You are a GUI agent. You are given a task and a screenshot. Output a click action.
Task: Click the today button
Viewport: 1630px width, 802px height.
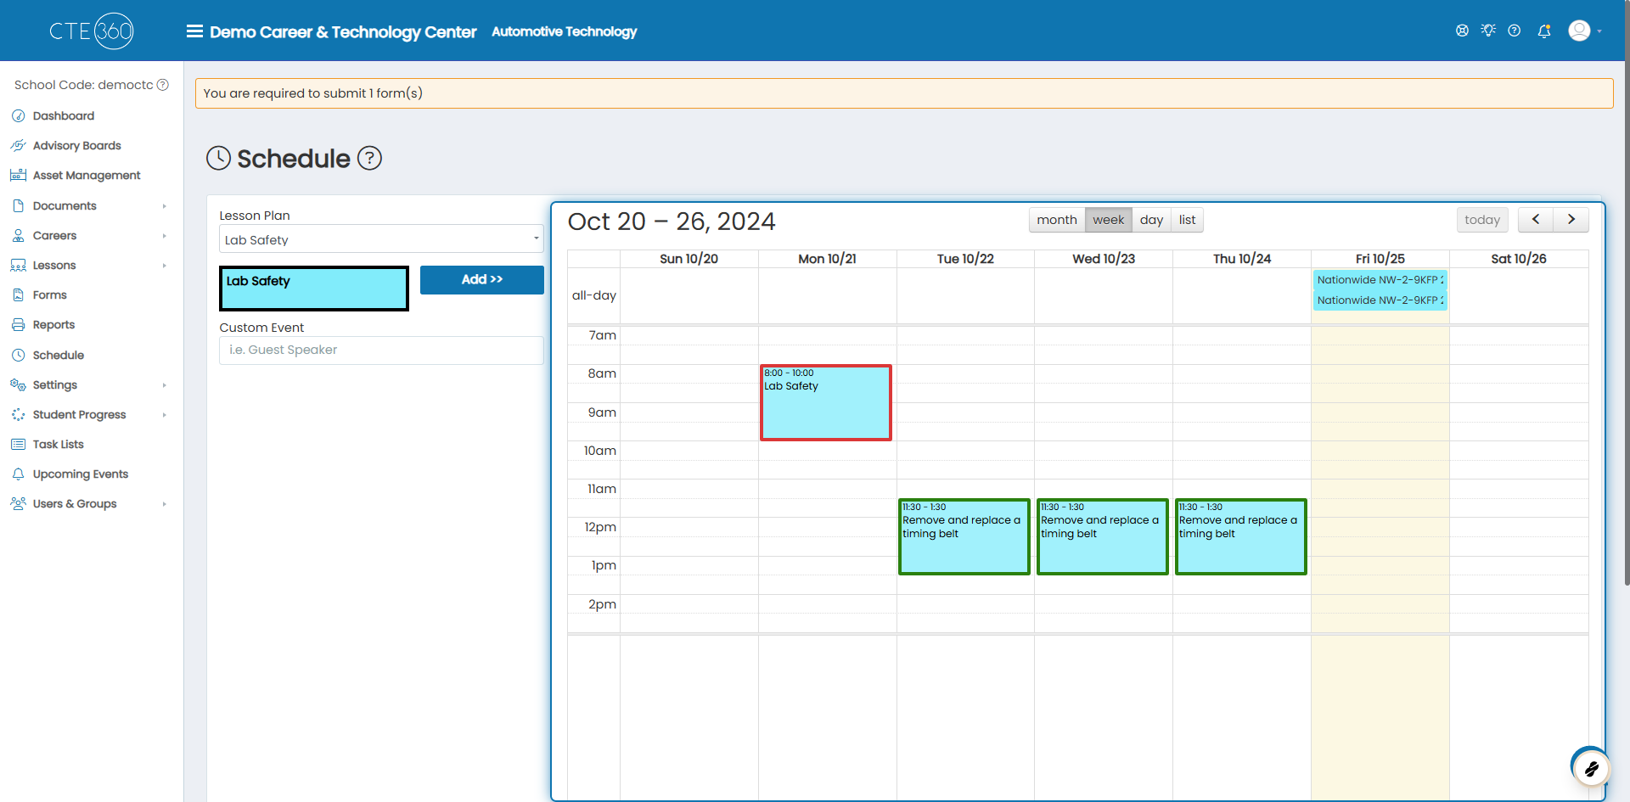pos(1482,220)
